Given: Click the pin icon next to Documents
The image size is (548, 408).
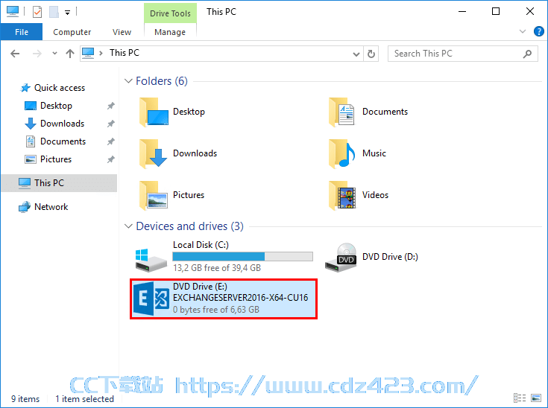Looking at the screenshot, I should point(111,141).
